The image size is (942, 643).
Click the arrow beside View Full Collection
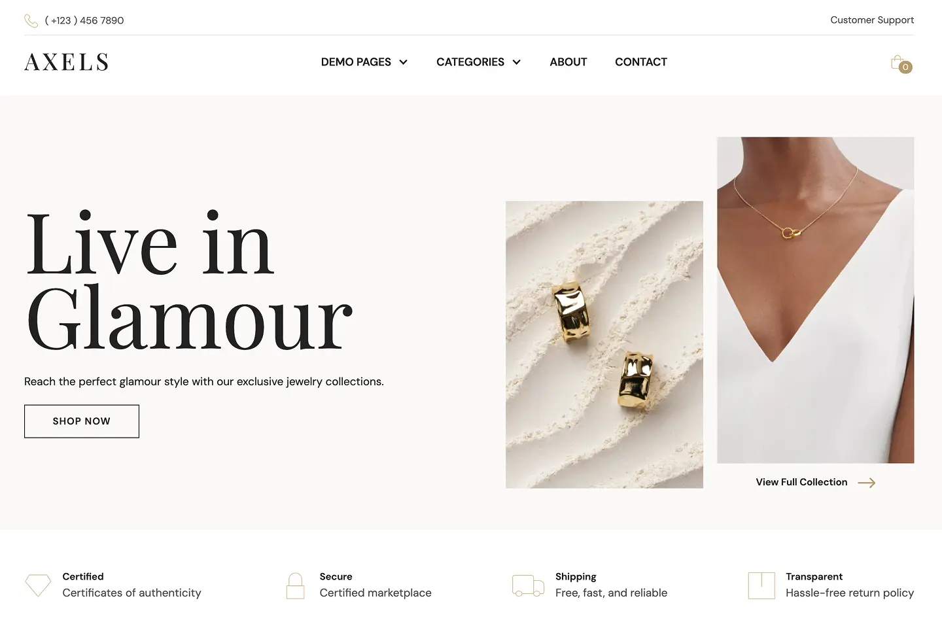tap(867, 483)
